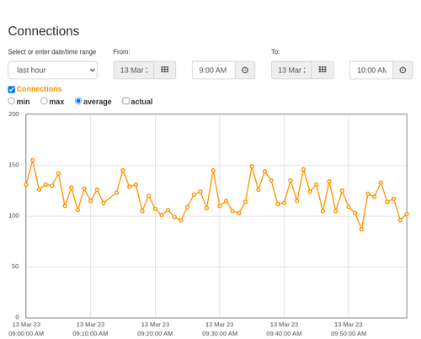Open the From date calendar picker icon
Viewport: 421px width, 339px height.
165,70
